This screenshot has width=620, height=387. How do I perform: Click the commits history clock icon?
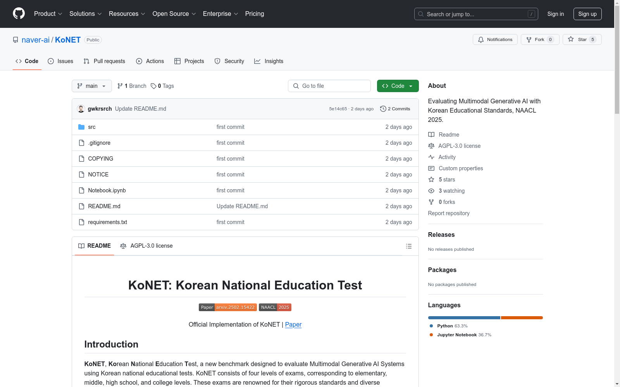point(383,109)
